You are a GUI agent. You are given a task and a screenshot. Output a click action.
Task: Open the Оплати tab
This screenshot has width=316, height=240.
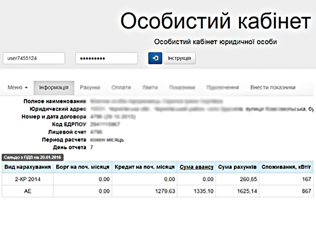pos(121,87)
